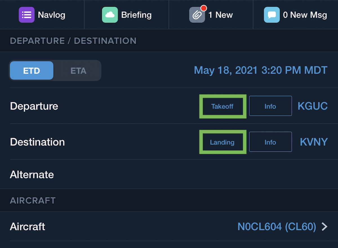Change the May 18, 2021 departure time
Viewport: 338px width, 248px height.
(x=261, y=70)
